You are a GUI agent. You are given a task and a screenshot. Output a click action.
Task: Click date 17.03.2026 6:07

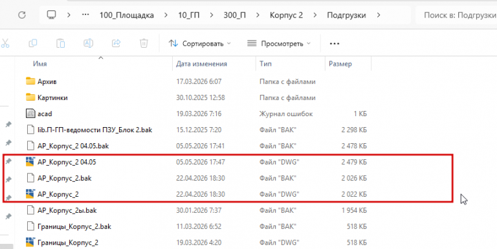(x=199, y=81)
